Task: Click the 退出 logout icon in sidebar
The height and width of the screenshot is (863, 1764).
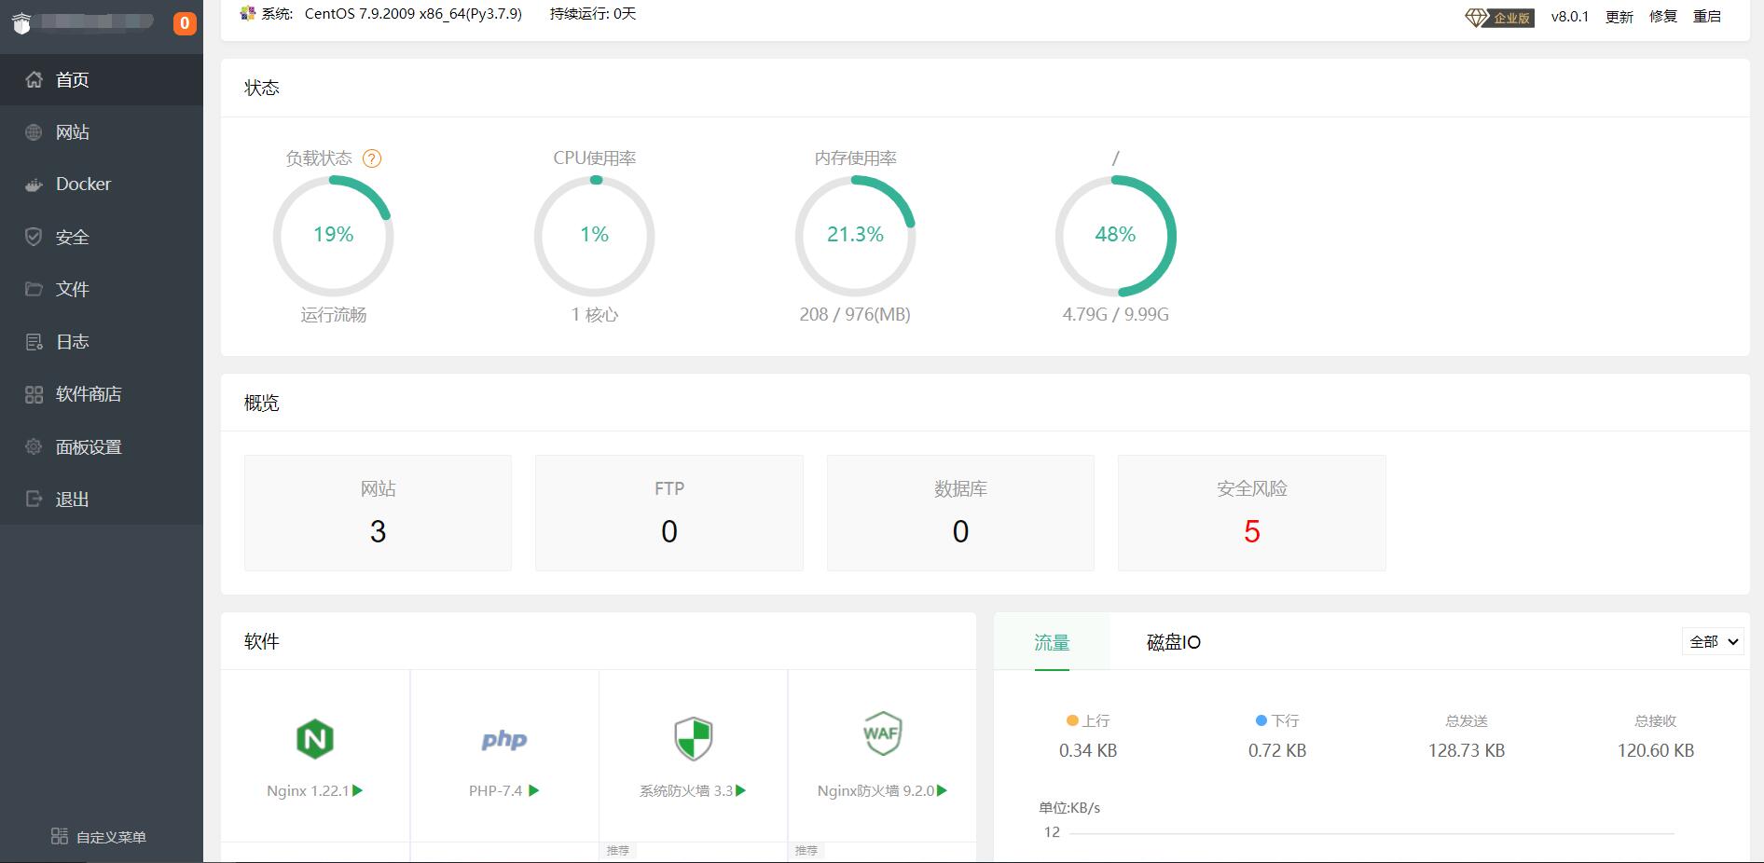Action: [34, 499]
